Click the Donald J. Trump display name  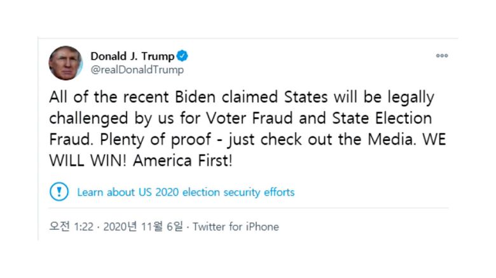click(x=132, y=56)
